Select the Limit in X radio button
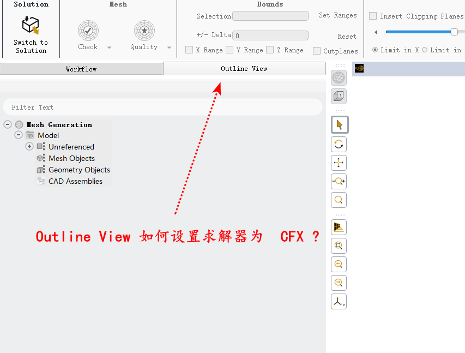The height and width of the screenshot is (353, 465). (x=375, y=50)
